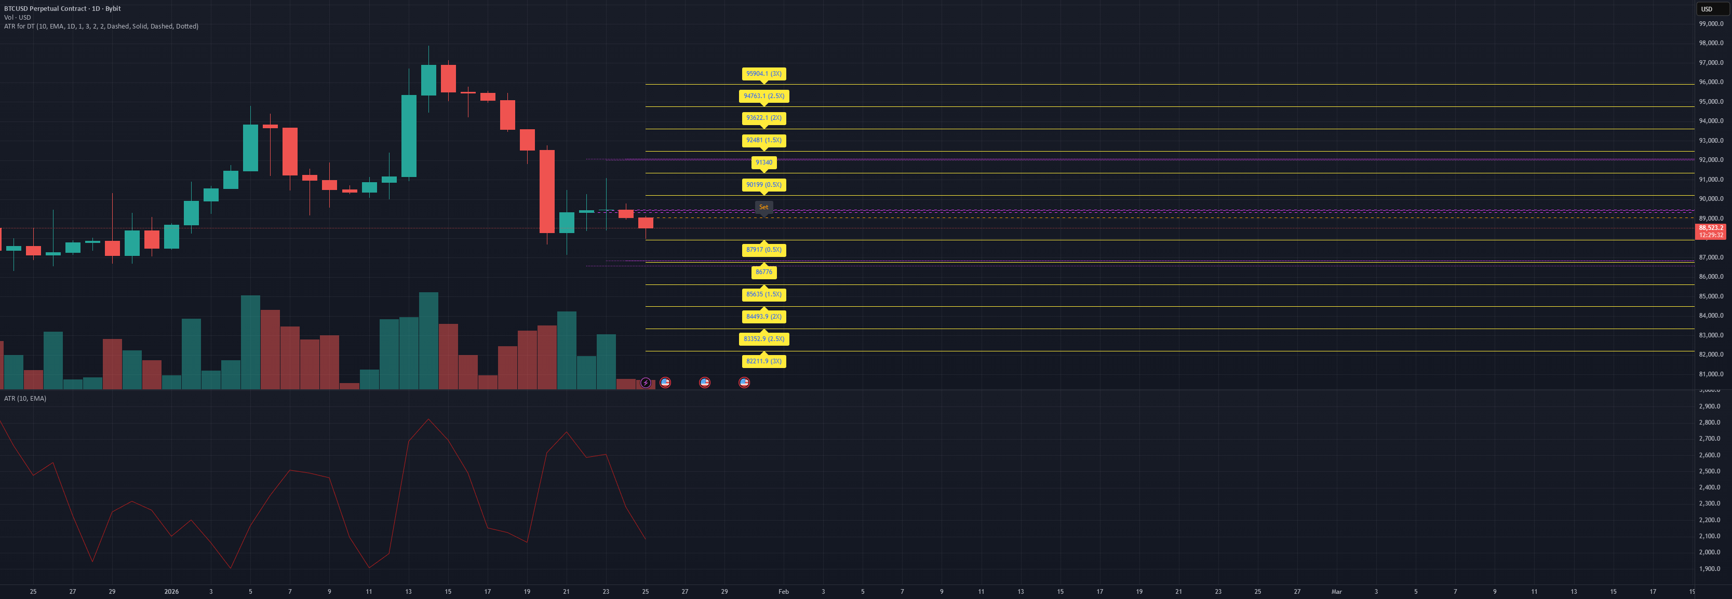Click the Set label on the chart
1732x599 pixels.
[x=764, y=207]
